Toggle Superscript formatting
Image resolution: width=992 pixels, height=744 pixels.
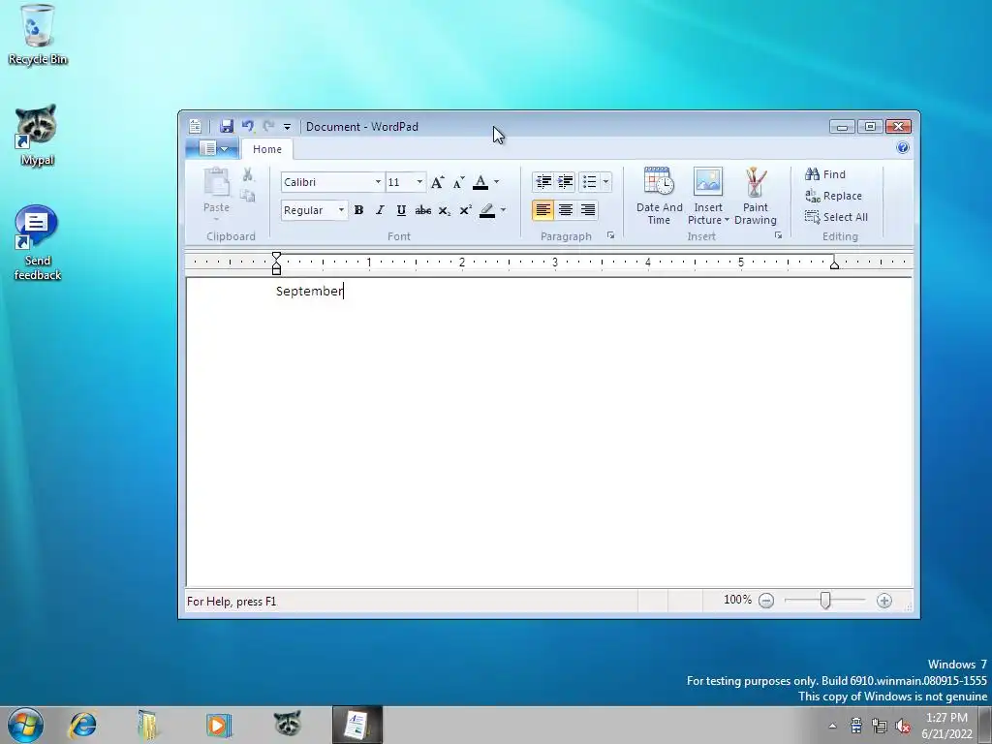(x=466, y=210)
